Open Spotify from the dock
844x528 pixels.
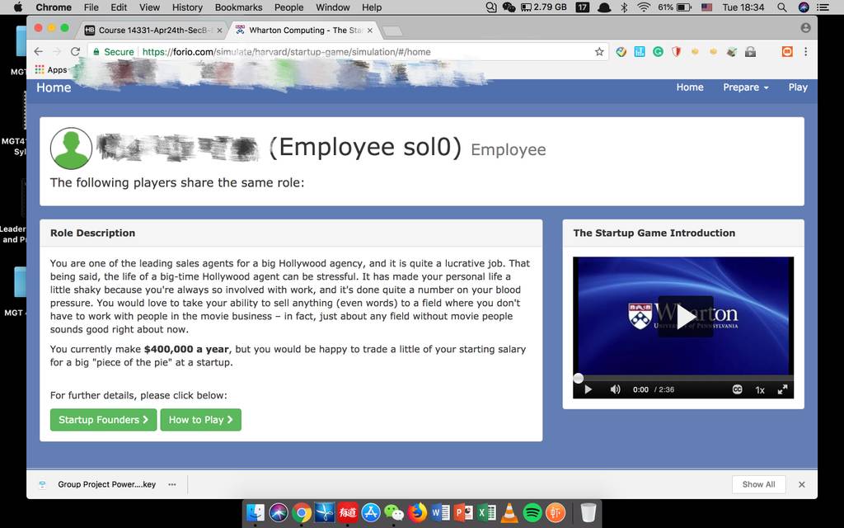[532, 512]
